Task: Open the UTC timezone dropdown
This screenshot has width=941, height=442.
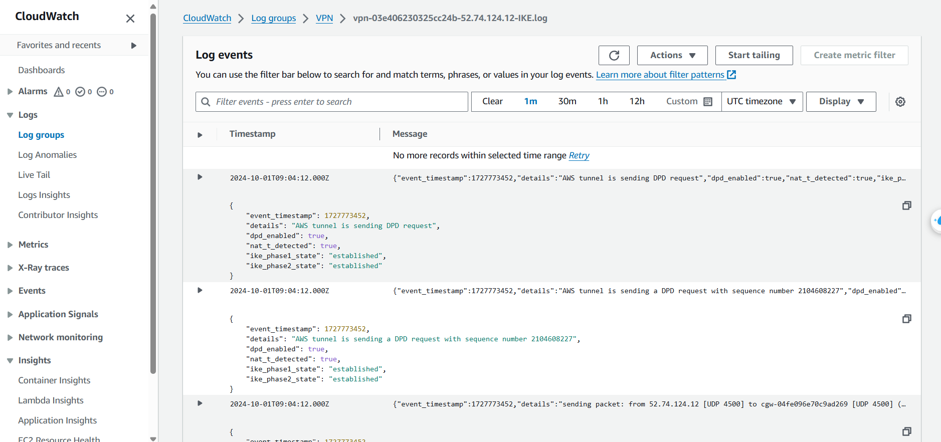Action: coord(762,102)
